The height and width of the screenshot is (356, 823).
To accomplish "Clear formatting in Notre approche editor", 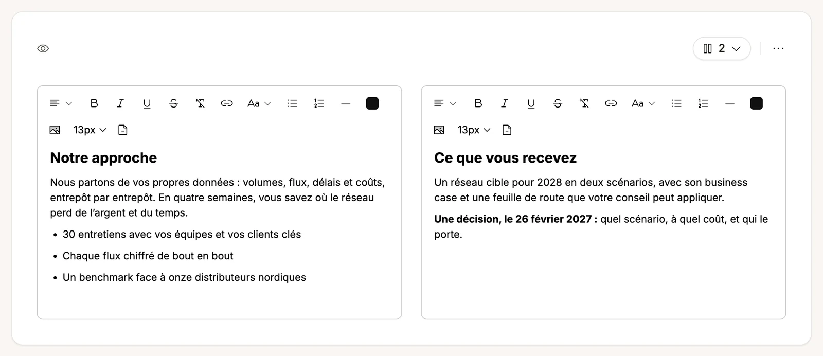I will point(200,103).
